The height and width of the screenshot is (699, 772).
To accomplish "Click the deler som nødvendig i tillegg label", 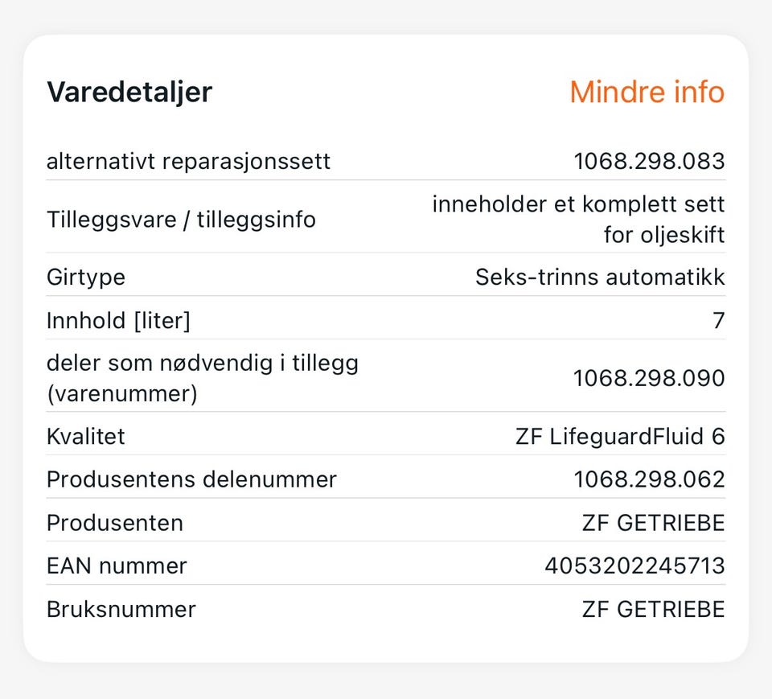I will (202, 378).
